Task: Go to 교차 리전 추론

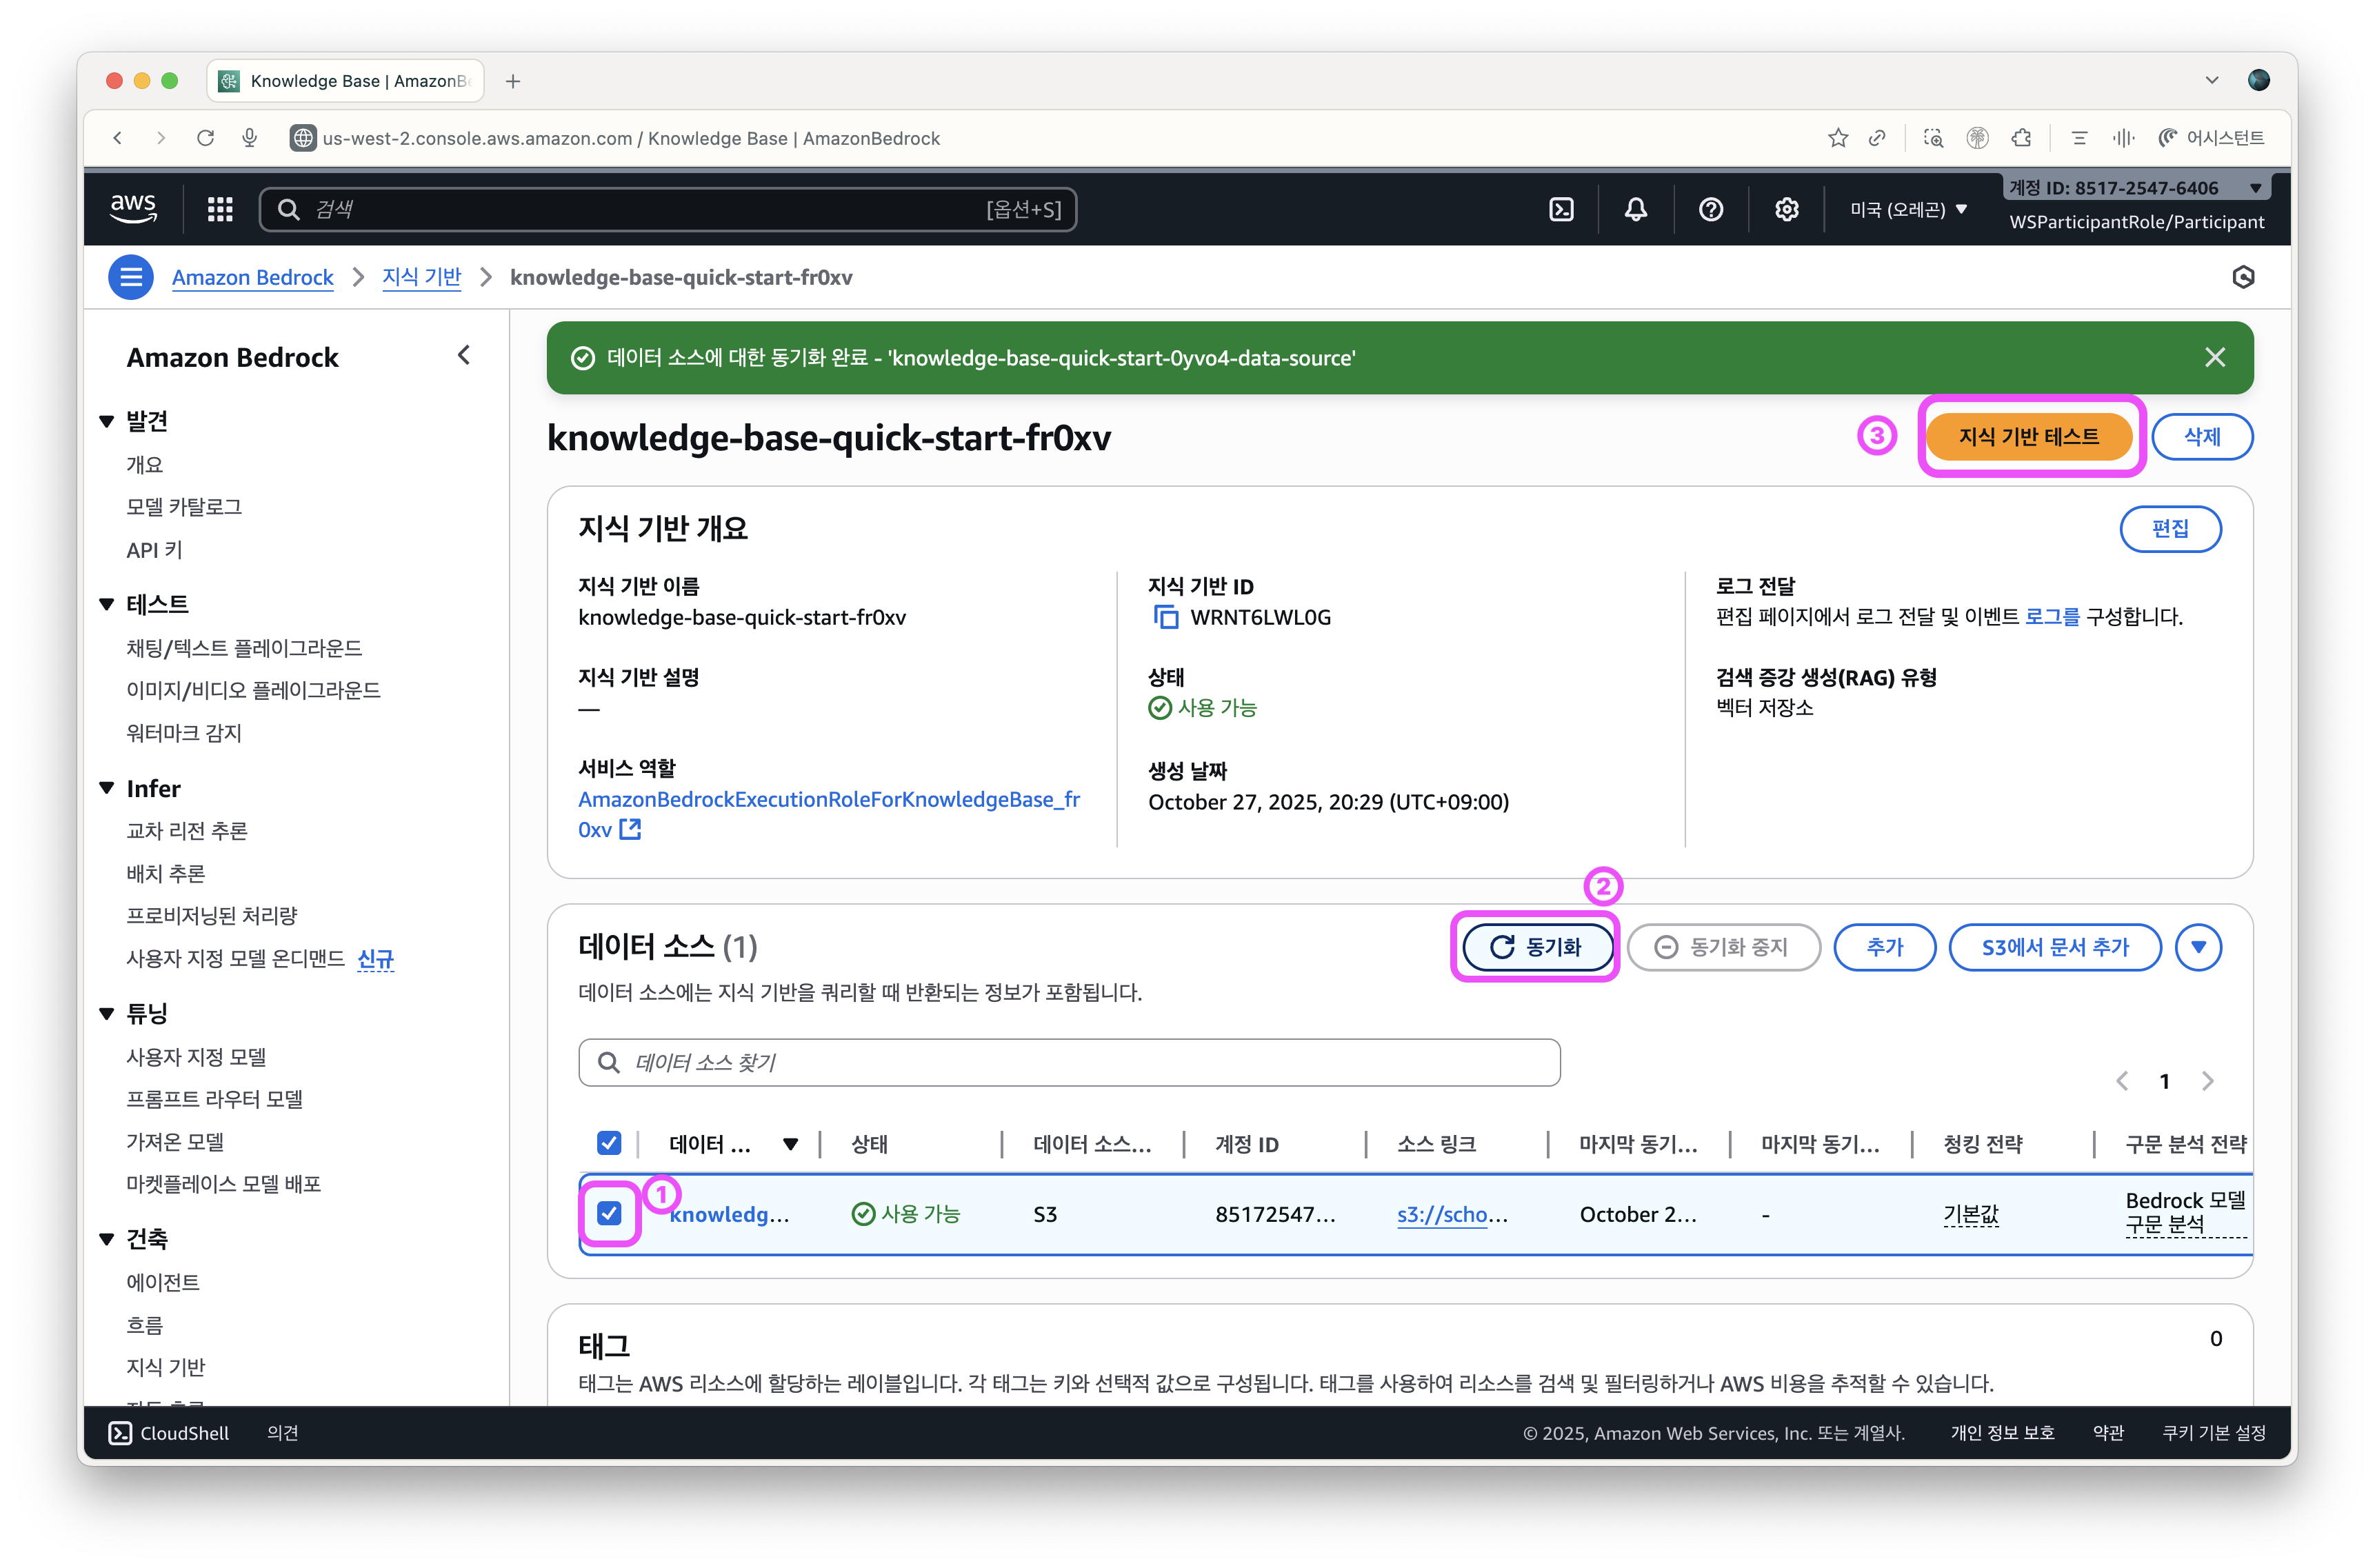Action: click(187, 831)
